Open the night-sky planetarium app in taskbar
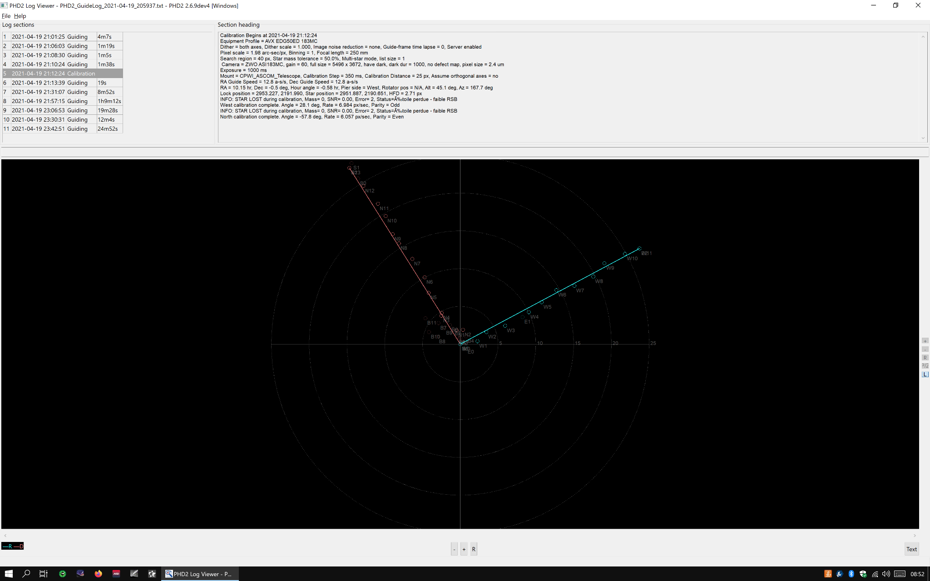 (x=80, y=574)
